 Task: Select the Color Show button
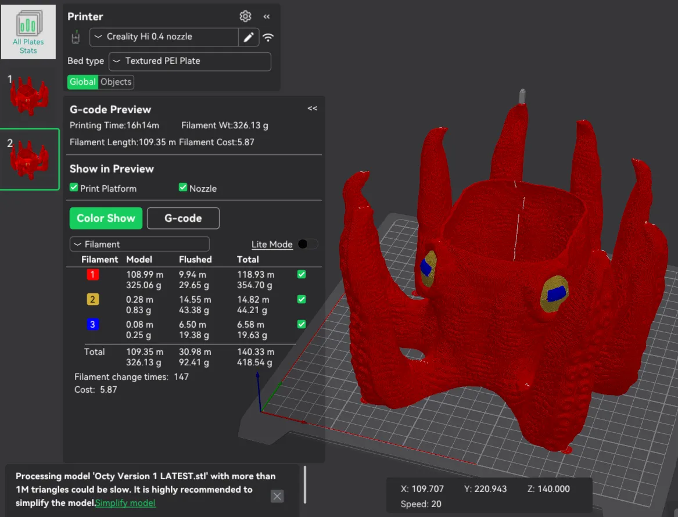106,218
